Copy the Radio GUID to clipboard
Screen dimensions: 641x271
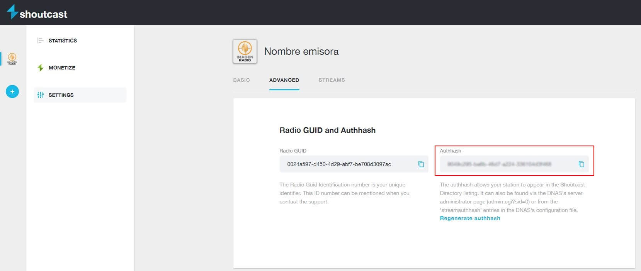pos(421,164)
